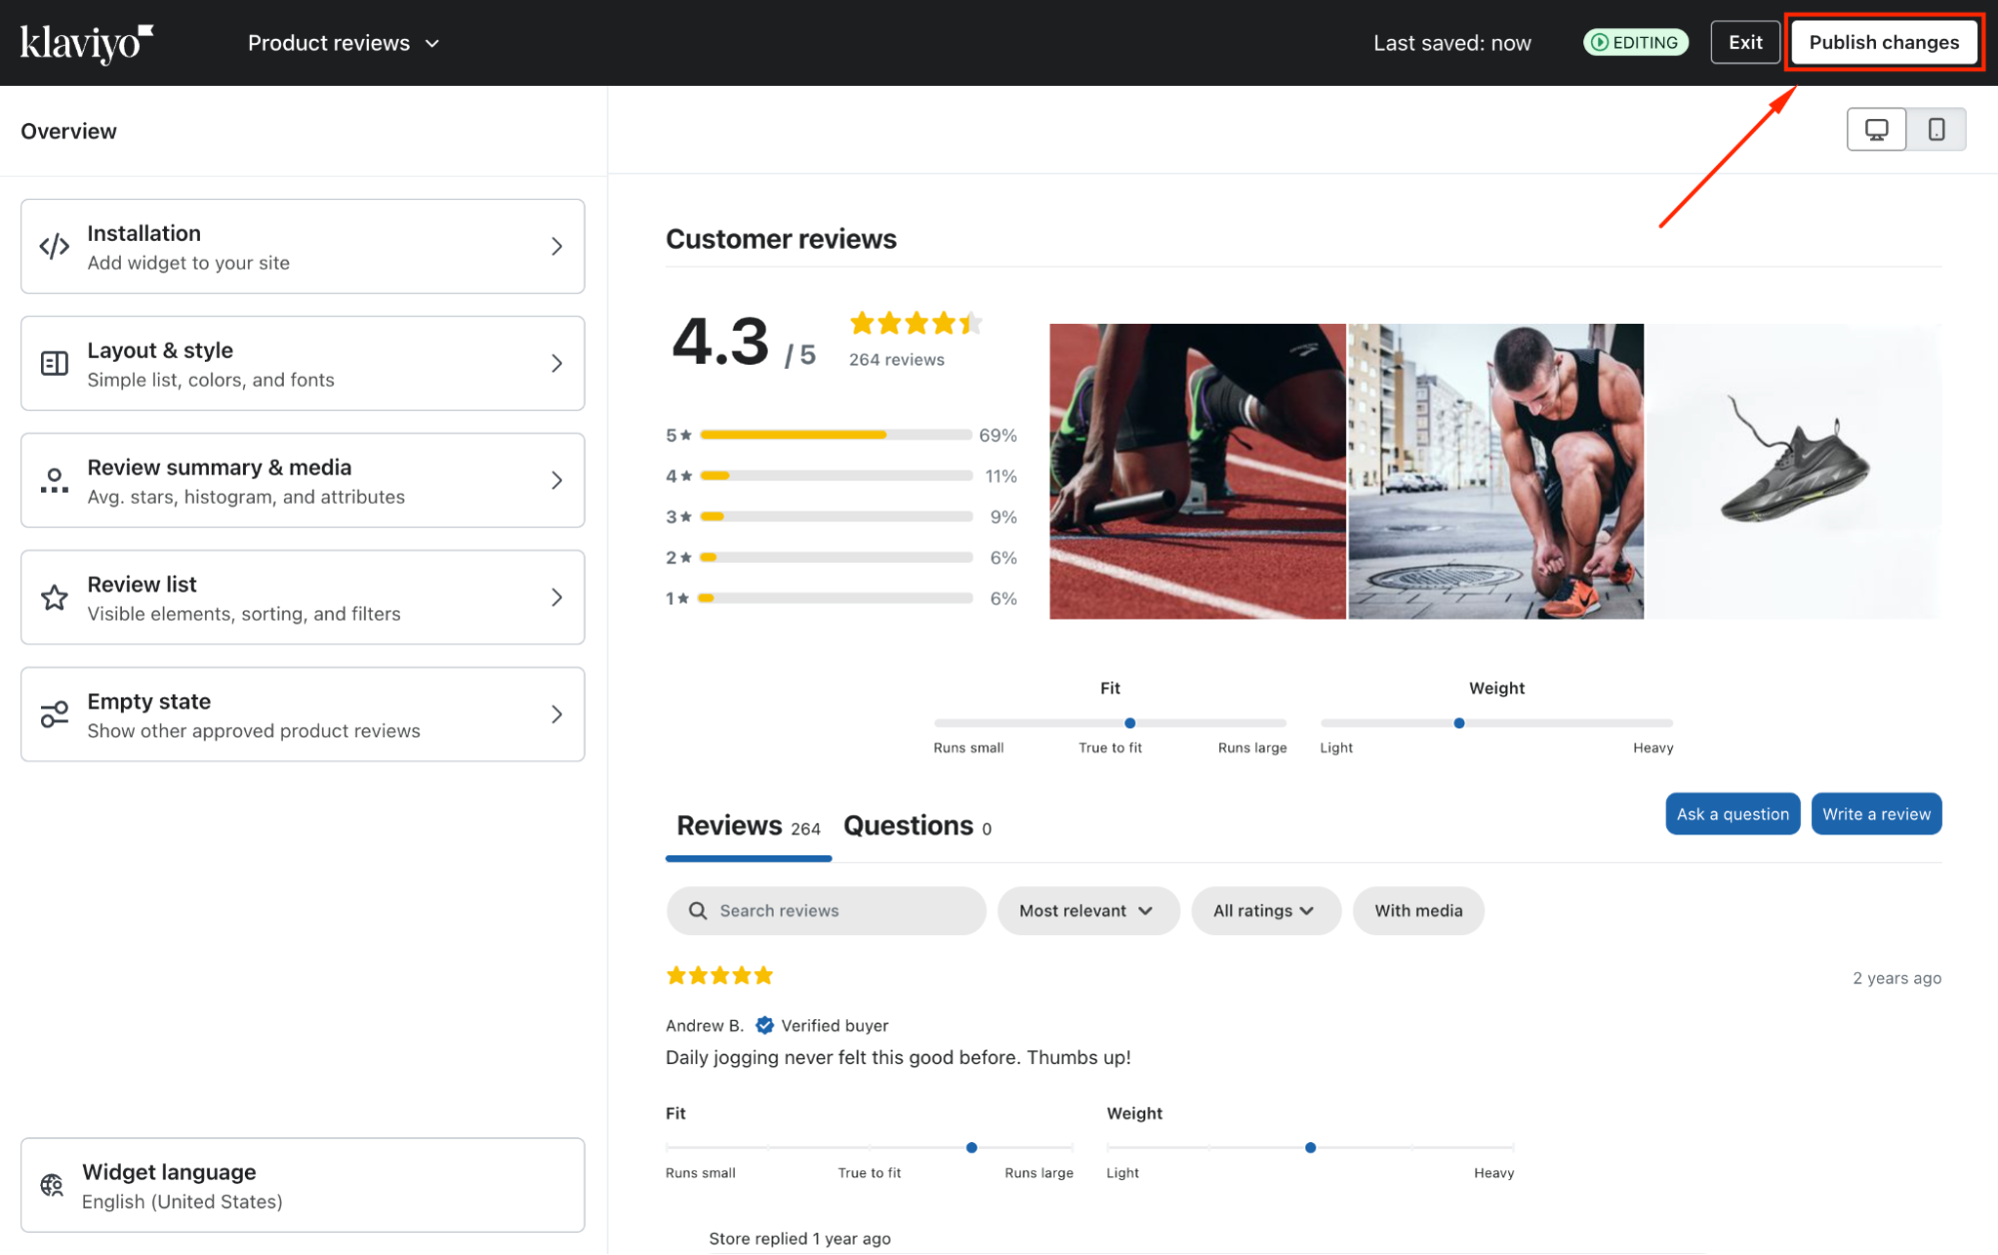Switch to mobile preview icon
Viewport: 1998px width, 1255px height.
click(x=1936, y=130)
